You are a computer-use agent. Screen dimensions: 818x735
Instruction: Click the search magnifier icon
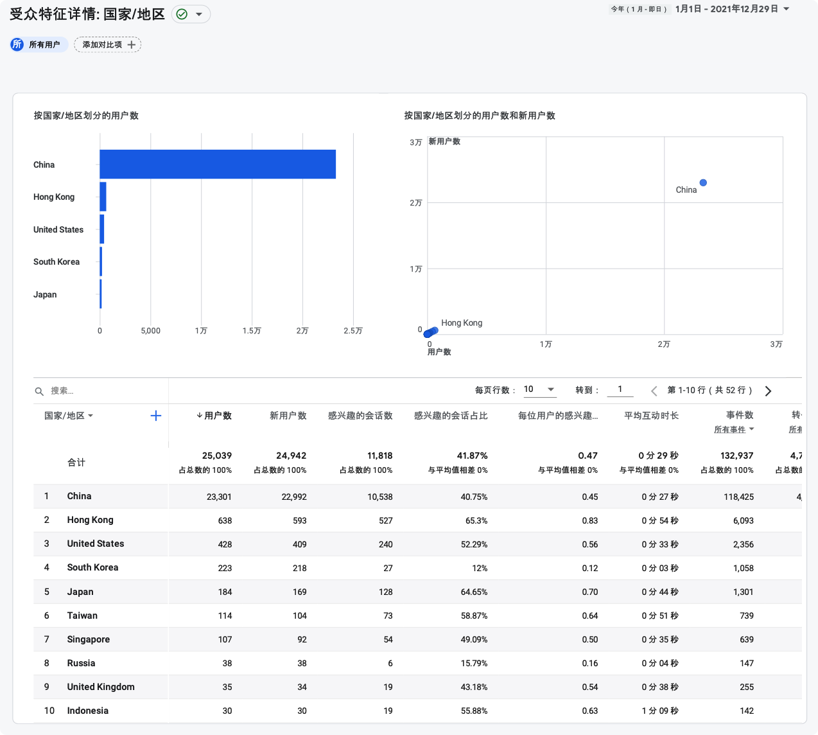(39, 391)
